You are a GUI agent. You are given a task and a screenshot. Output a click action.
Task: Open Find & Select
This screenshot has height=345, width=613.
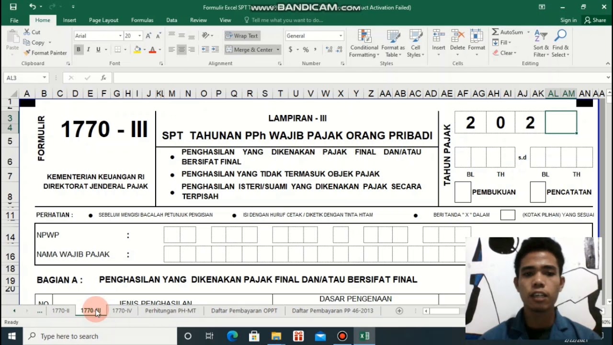pos(560,44)
